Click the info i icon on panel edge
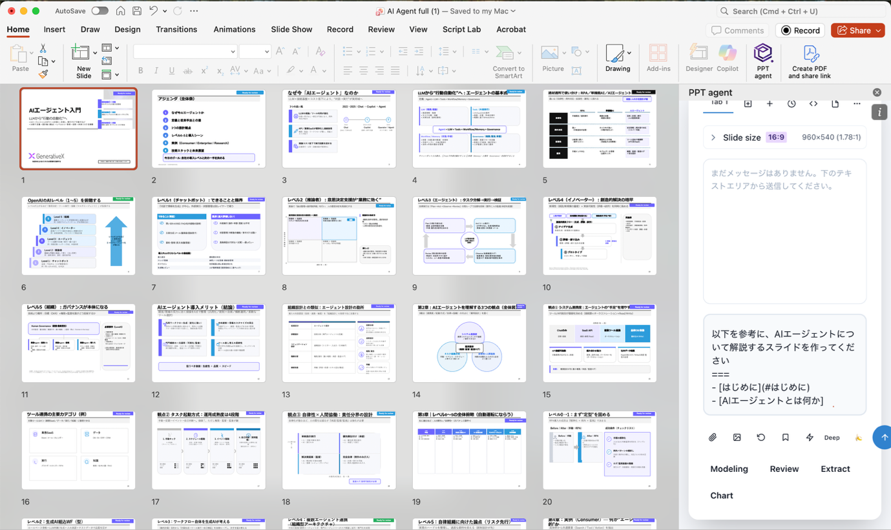This screenshot has width=891, height=530. [879, 112]
